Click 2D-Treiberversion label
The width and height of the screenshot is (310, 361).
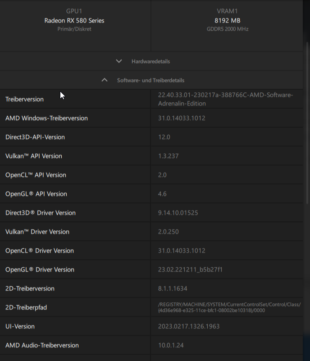[30, 288]
